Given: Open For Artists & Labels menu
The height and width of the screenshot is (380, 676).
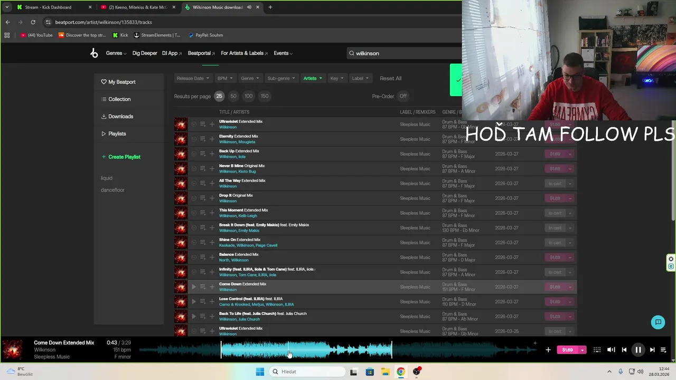Looking at the screenshot, I should pos(244,53).
